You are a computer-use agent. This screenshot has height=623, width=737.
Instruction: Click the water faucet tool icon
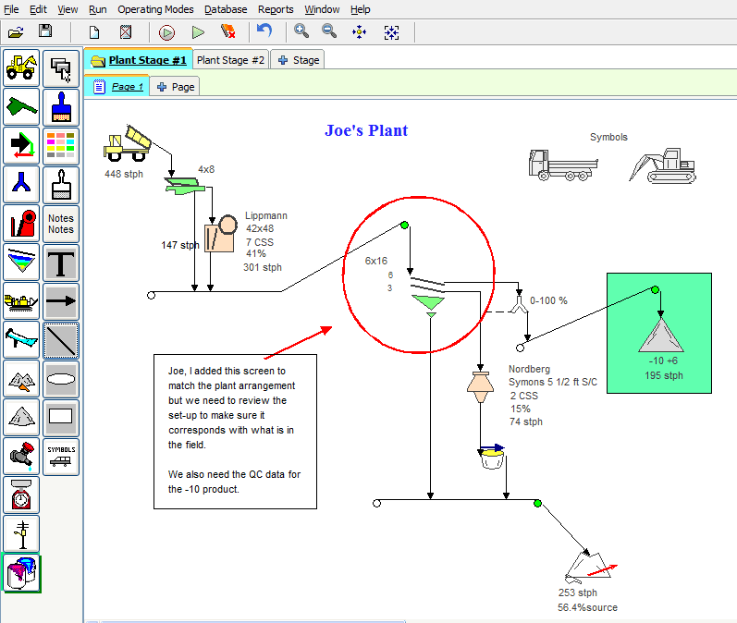[x=22, y=457]
